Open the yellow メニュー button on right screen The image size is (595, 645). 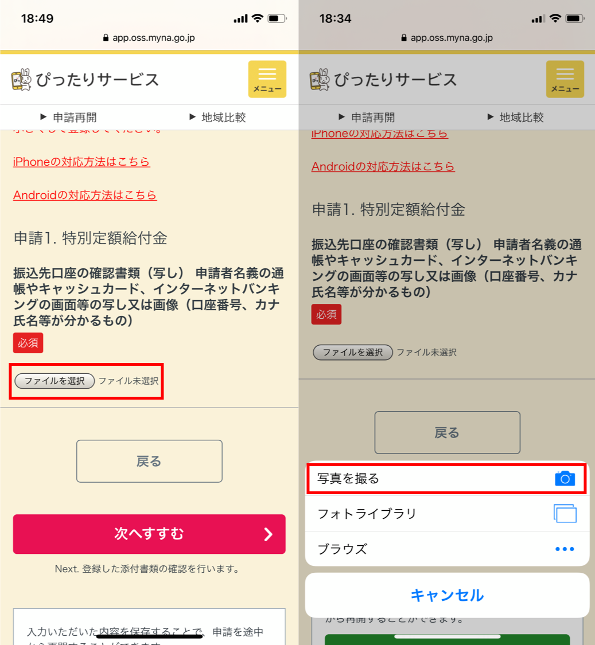[565, 79]
